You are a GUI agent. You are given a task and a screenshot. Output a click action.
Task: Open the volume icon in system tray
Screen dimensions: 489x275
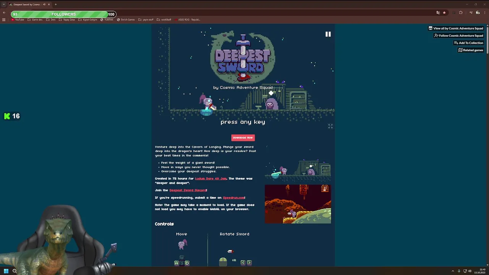tap(470, 271)
